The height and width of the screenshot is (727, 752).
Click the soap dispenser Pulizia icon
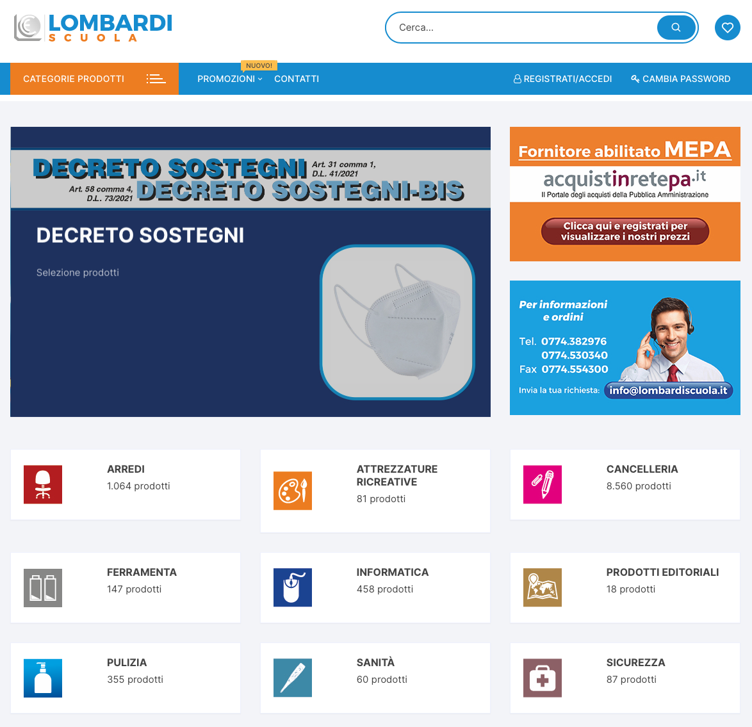coord(43,678)
